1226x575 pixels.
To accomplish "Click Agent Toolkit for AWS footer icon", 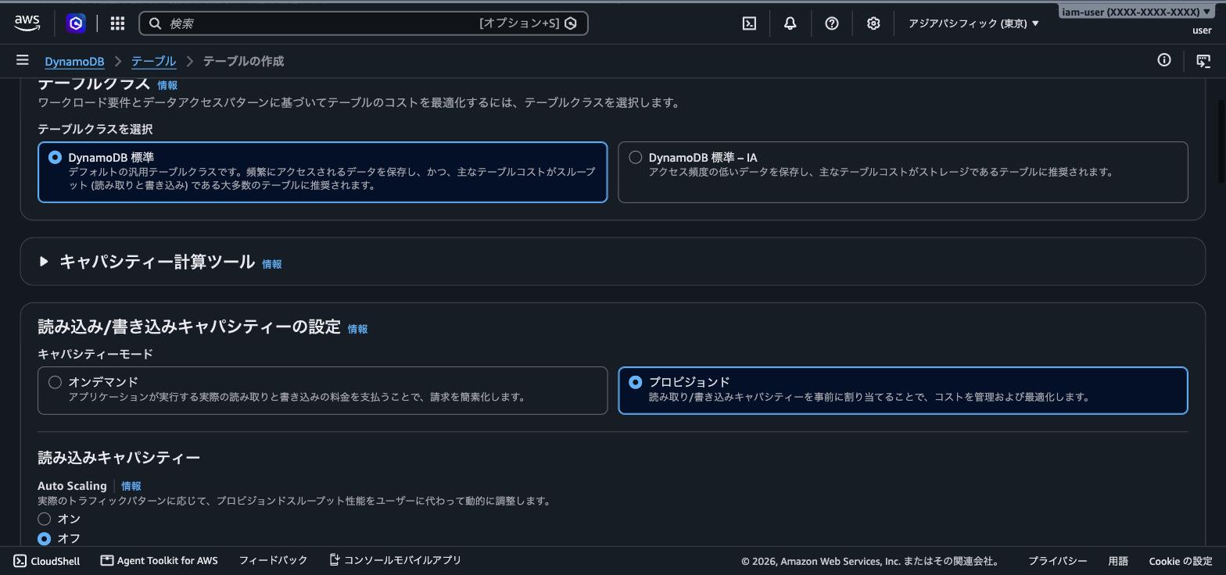I will (107, 560).
